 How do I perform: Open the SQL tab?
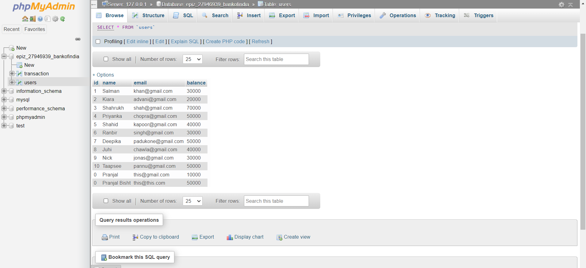coord(183,15)
